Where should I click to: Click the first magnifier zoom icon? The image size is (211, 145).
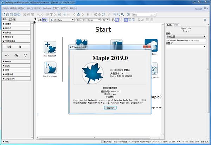115,14
